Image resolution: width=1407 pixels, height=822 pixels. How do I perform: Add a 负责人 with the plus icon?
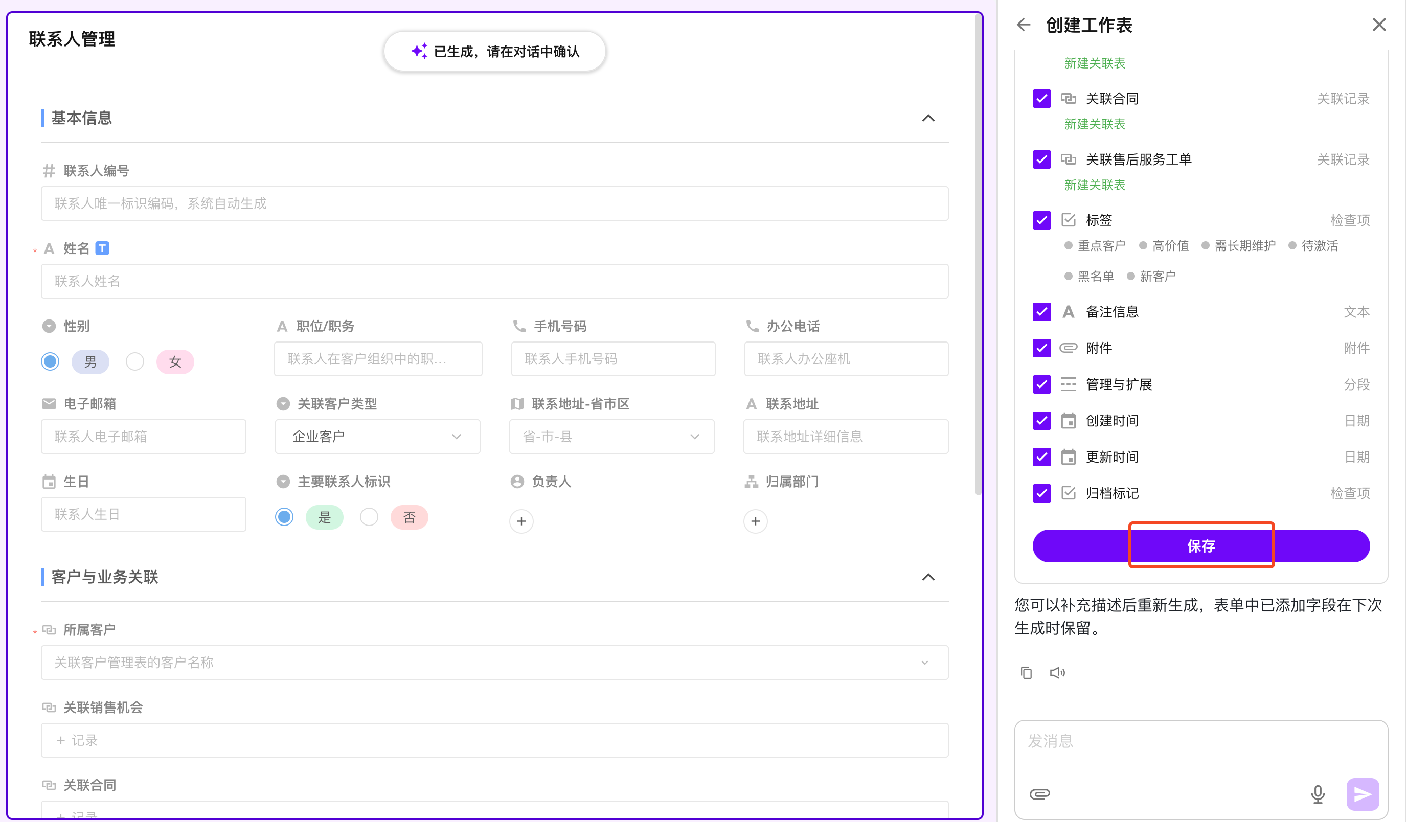[521, 521]
